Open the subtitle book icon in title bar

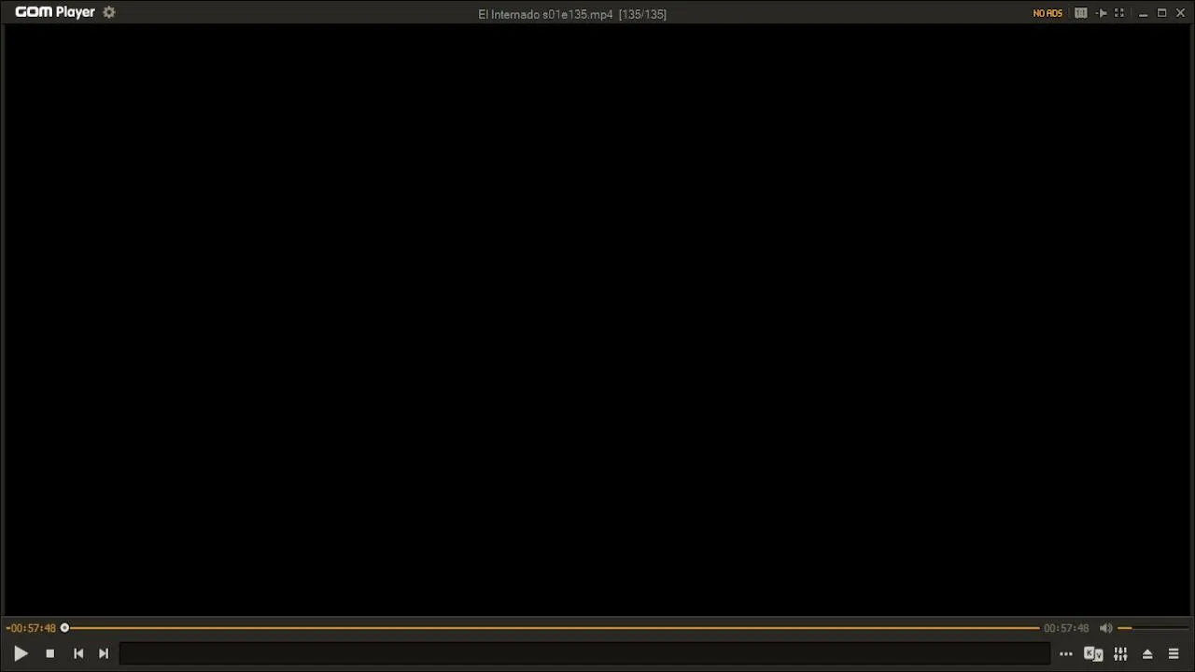click(1081, 13)
